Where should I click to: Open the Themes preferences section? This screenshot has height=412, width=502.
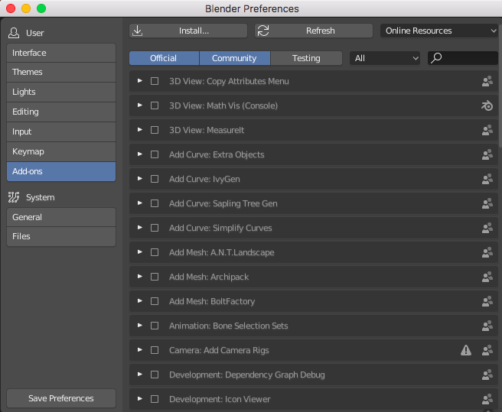(61, 73)
